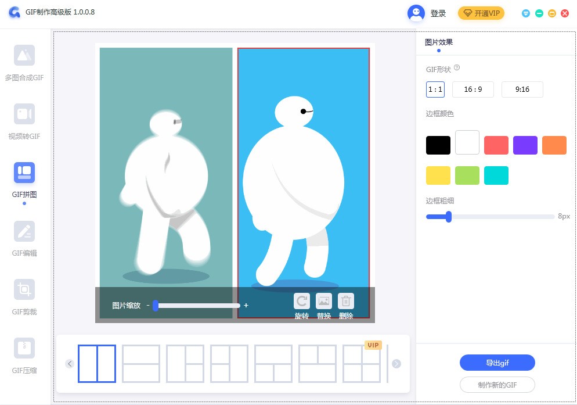Open the GIF压缩 compression tool
The width and height of the screenshot is (577, 405).
[24, 355]
